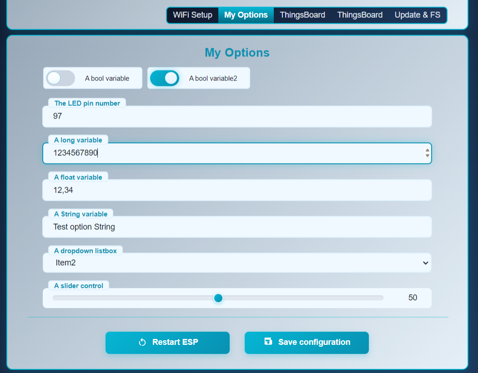Select the My Options tab
The image size is (478, 373).
click(246, 15)
